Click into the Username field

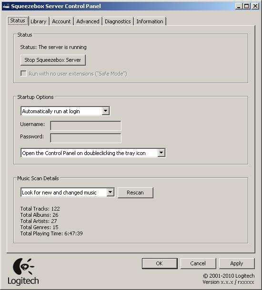86,126
